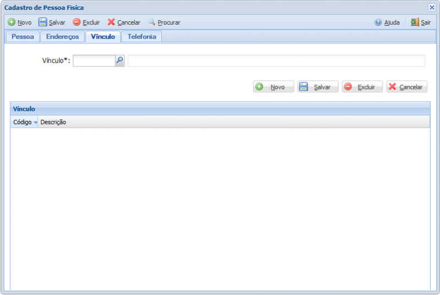Click the Salvar floppy disk in top toolbar
Viewport: 440px width, 295px height.
[x=42, y=23]
